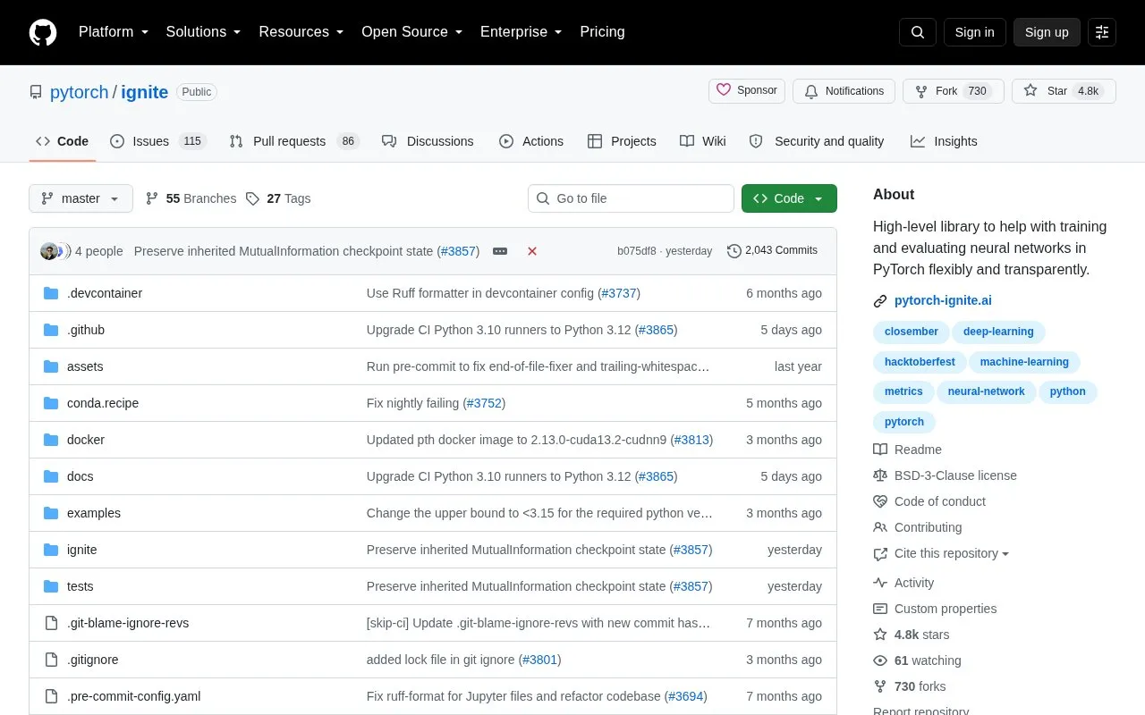Click the BSD-3-Clause license scale icon
The height and width of the screenshot is (715, 1145).
[880, 475]
